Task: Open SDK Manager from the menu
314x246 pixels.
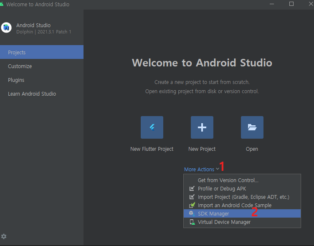Action: pos(242,213)
